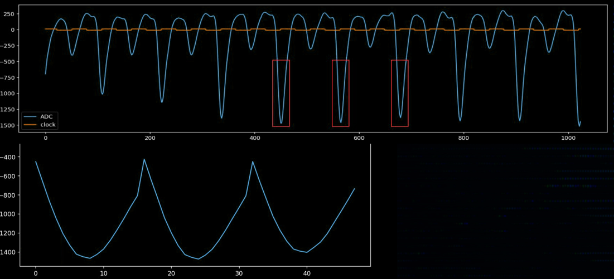The height and width of the screenshot is (279, 614).
Task: Click the -600 tick on lower y-axis
Action: click(7, 176)
